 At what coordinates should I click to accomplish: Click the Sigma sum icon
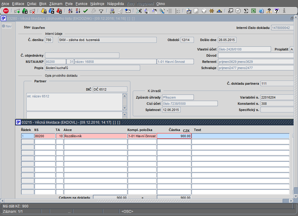coord(246,11)
